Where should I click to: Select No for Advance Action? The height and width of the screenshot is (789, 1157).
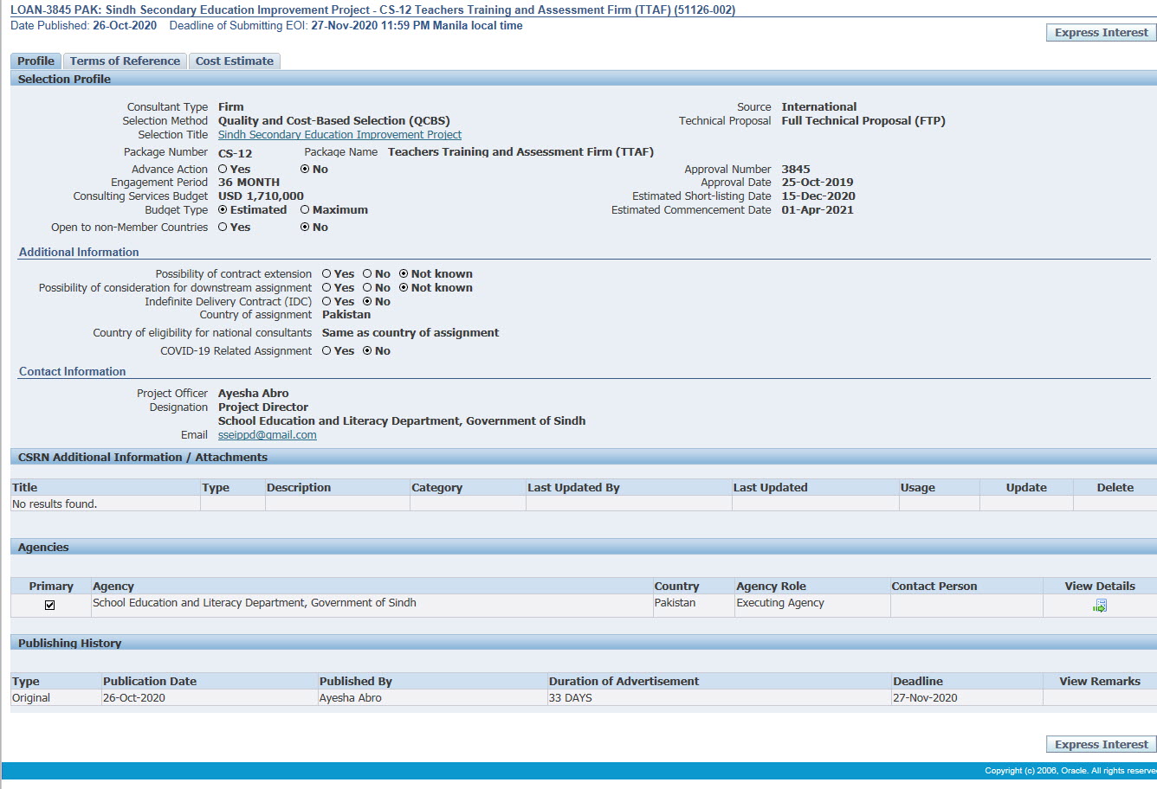click(x=305, y=170)
